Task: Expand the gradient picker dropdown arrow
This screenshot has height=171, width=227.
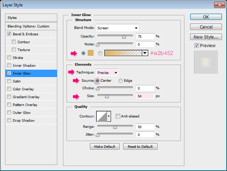Action: (145, 53)
